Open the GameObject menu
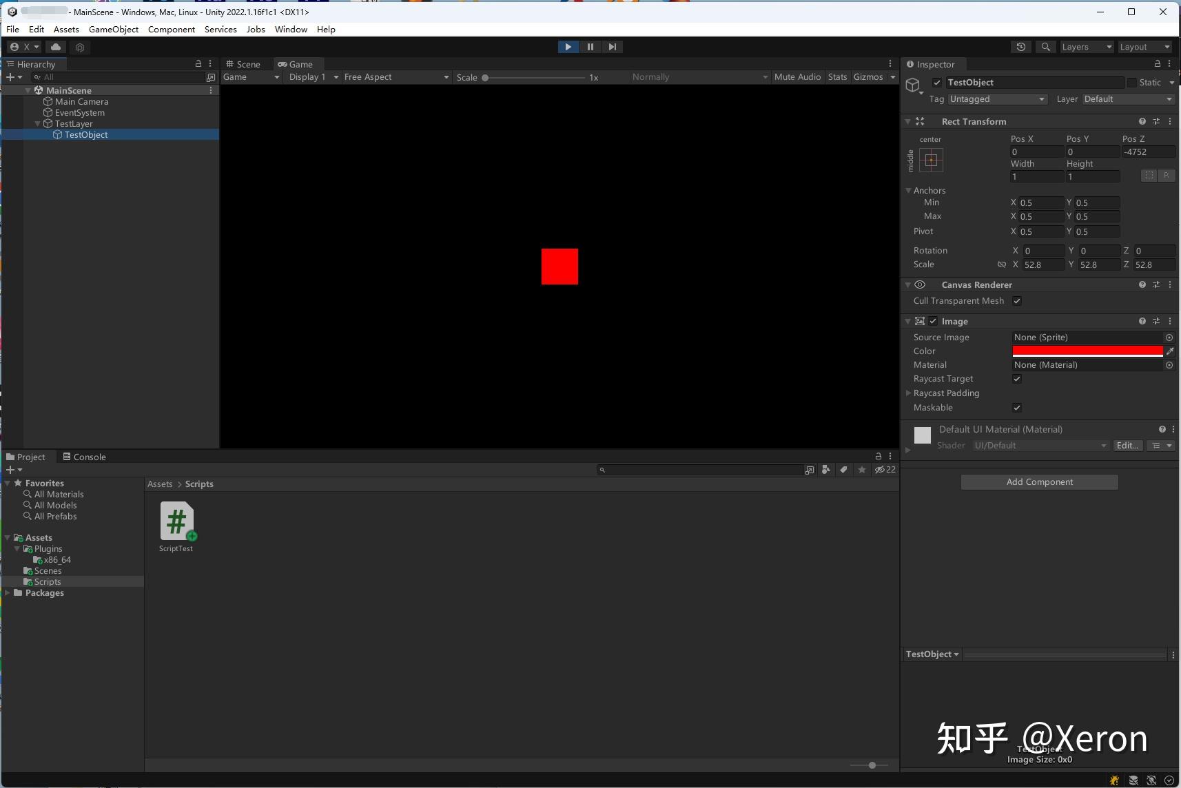Image resolution: width=1181 pixels, height=788 pixels. coord(114,29)
